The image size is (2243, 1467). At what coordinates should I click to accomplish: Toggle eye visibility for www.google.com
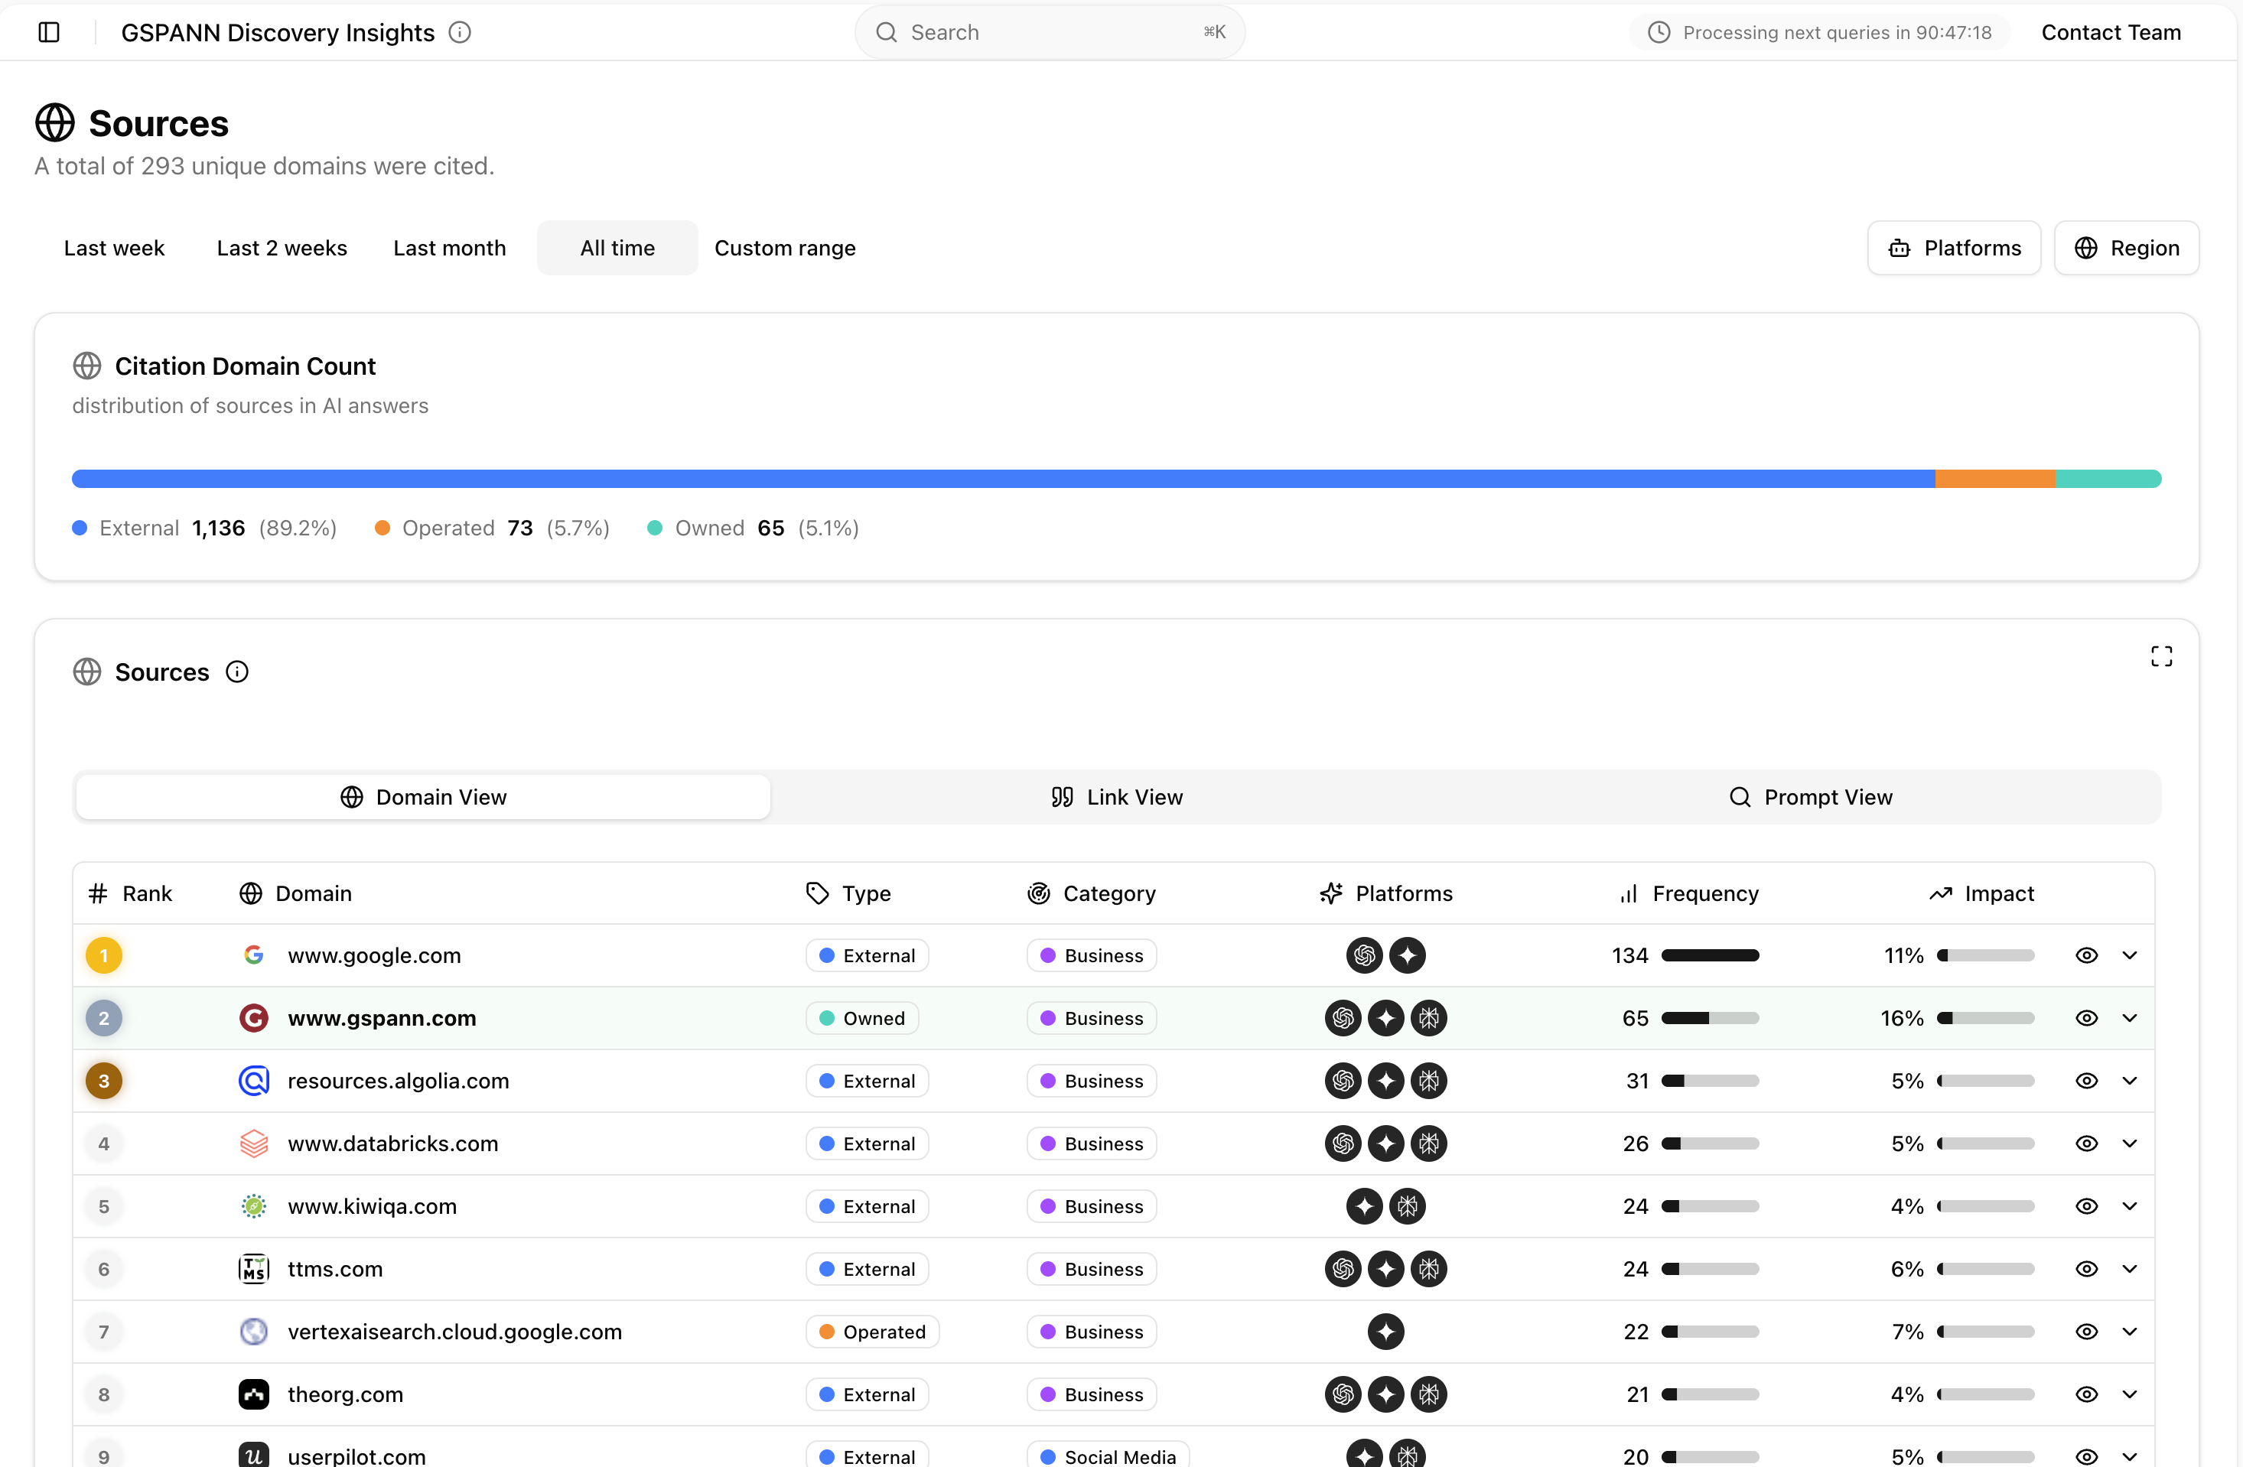click(2086, 955)
